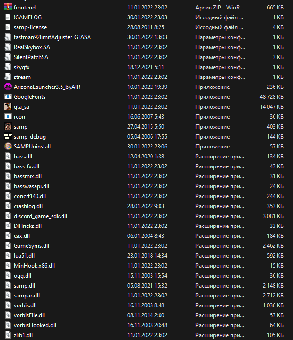
Task: Select the sampar.dll file name
Action: coord(27,296)
